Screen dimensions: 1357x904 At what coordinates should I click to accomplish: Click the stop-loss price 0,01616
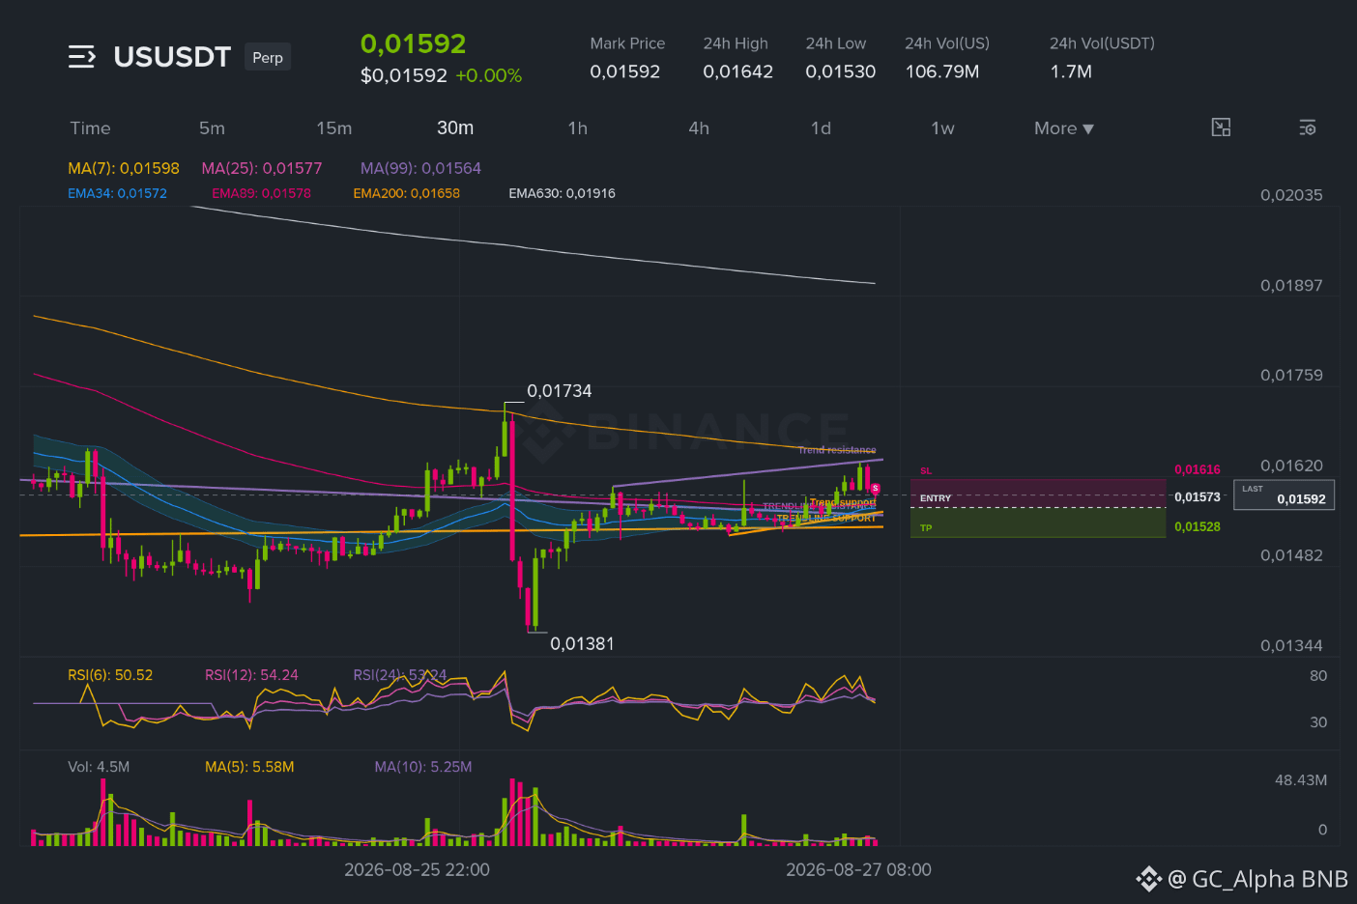pos(1197,469)
